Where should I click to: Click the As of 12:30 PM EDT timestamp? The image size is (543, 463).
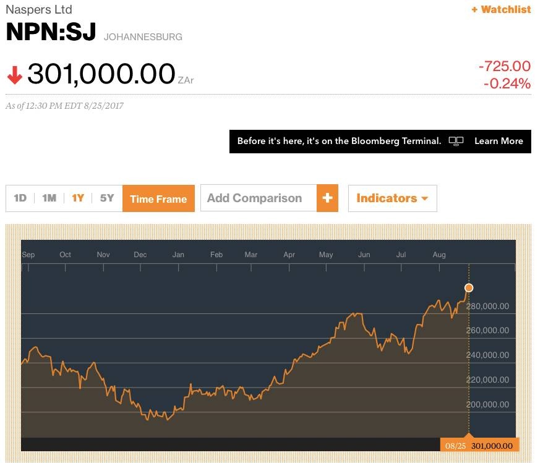(64, 106)
